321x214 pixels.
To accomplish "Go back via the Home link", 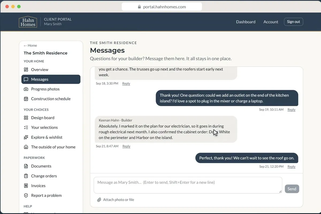I will 30,45.
